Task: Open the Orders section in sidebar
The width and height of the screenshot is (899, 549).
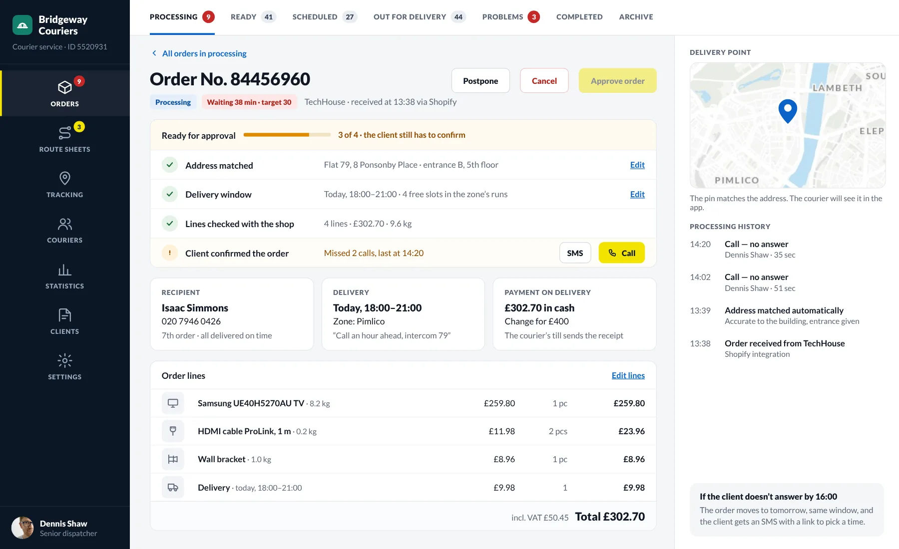Action: [x=65, y=93]
